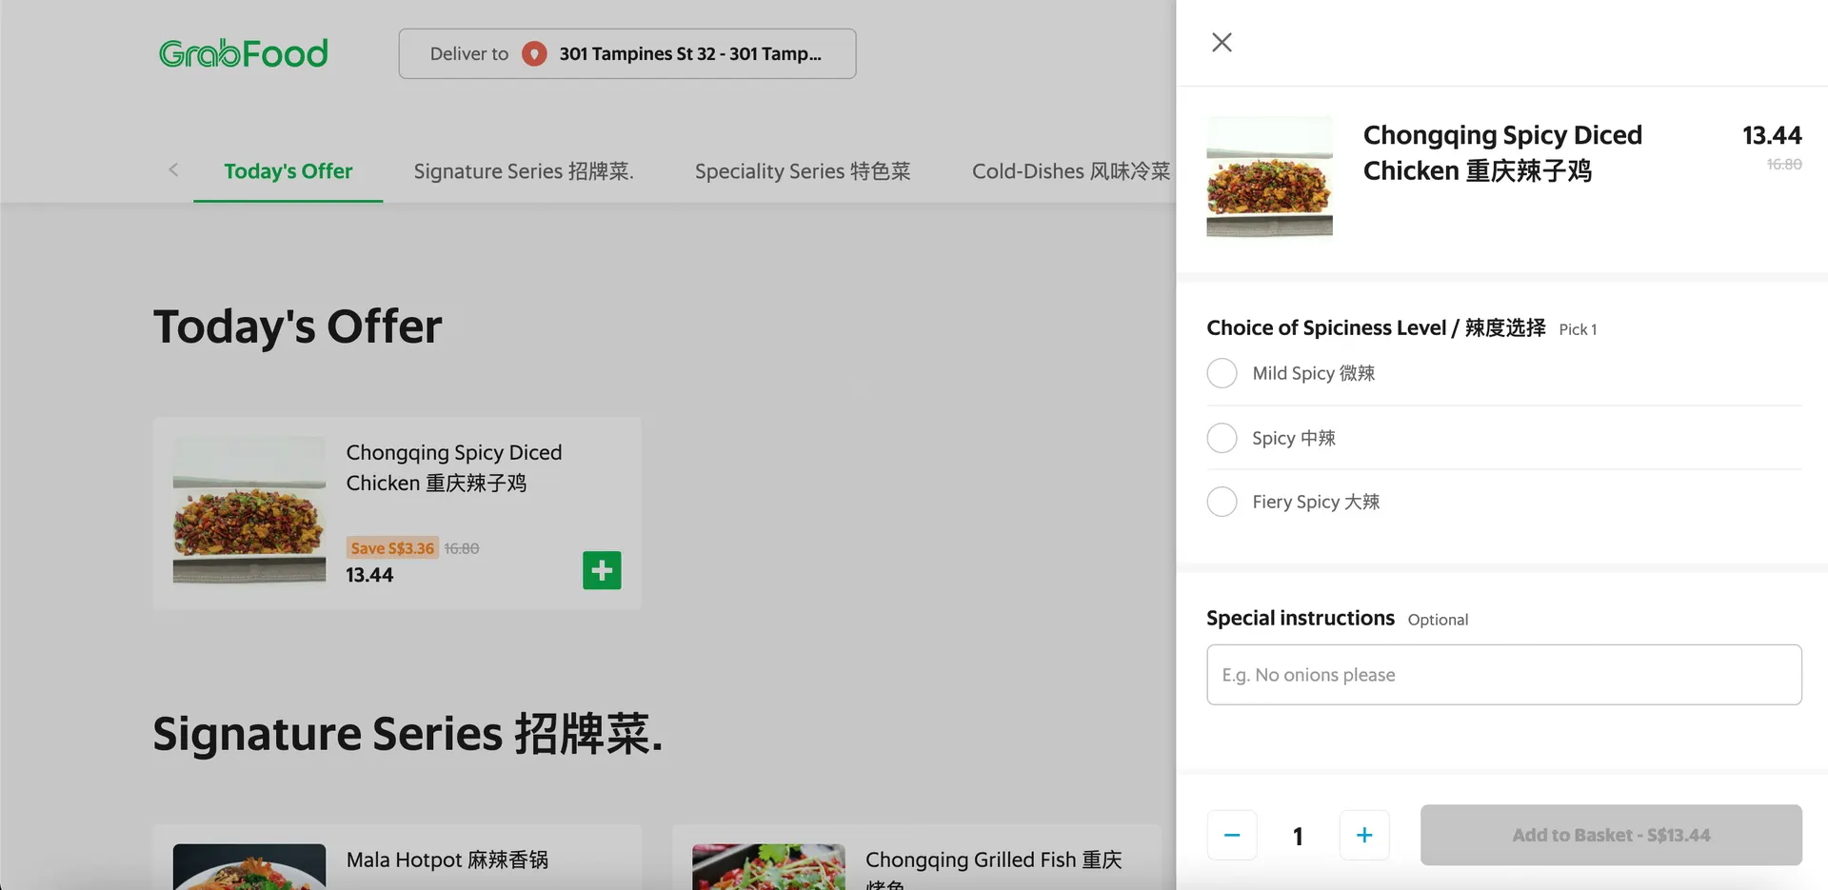The height and width of the screenshot is (890, 1828).
Task: Click the 13.44 price in the side panel
Action: pyautogui.click(x=1772, y=135)
